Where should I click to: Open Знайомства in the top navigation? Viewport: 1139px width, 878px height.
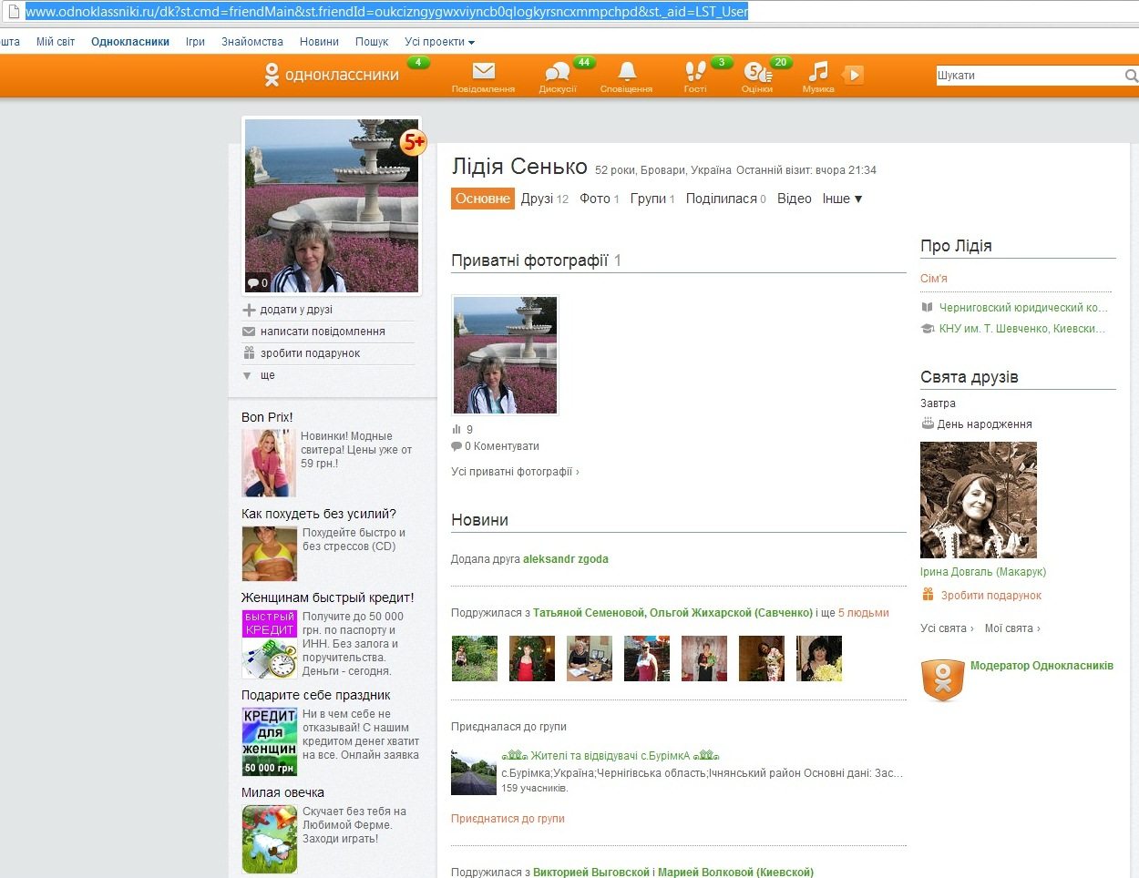click(x=252, y=42)
